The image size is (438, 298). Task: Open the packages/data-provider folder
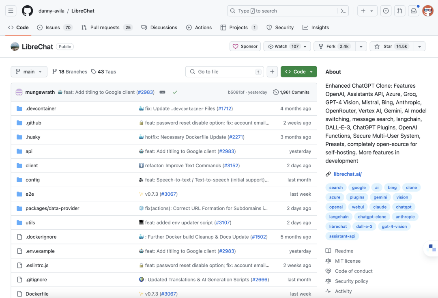(52, 208)
